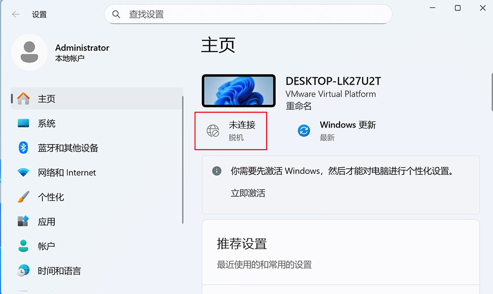Click the globe clock time icon
Screen dimensions: 493x294
click(23, 270)
